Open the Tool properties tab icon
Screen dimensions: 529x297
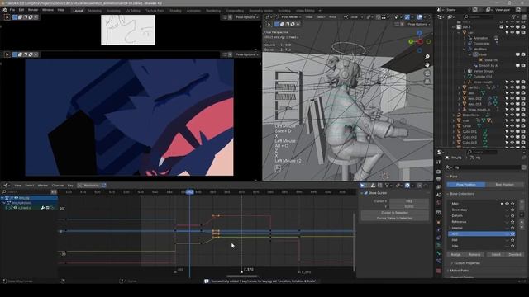coord(438,163)
